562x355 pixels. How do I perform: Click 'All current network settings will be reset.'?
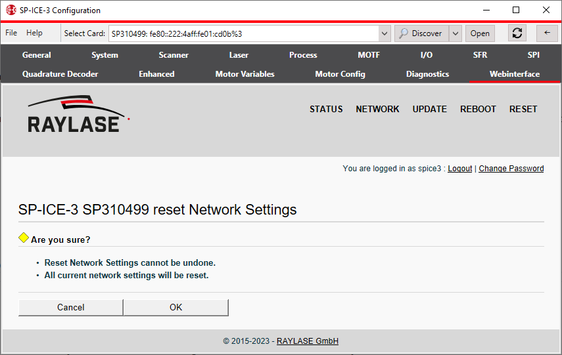(x=126, y=275)
